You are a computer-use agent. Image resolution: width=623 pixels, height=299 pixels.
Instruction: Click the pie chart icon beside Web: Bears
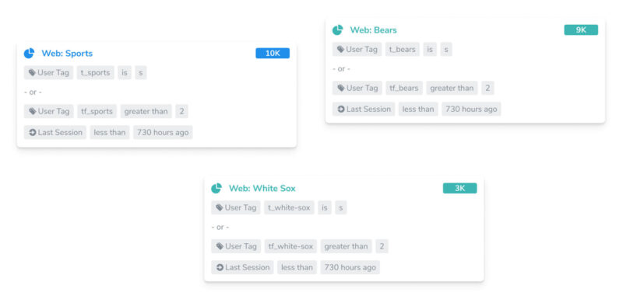[337, 30]
